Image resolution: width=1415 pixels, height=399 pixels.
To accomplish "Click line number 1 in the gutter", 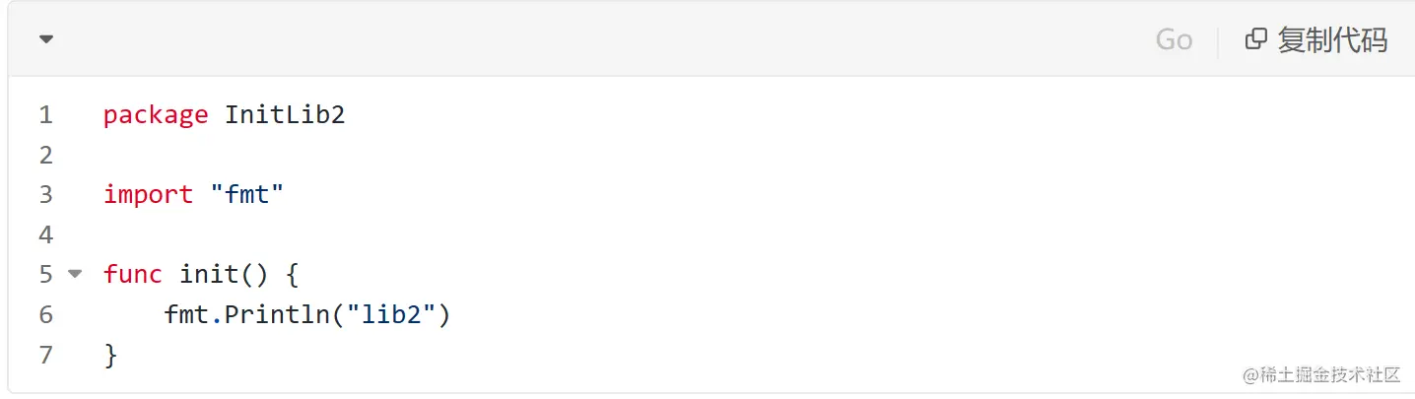I will pyautogui.click(x=45, y=115).
